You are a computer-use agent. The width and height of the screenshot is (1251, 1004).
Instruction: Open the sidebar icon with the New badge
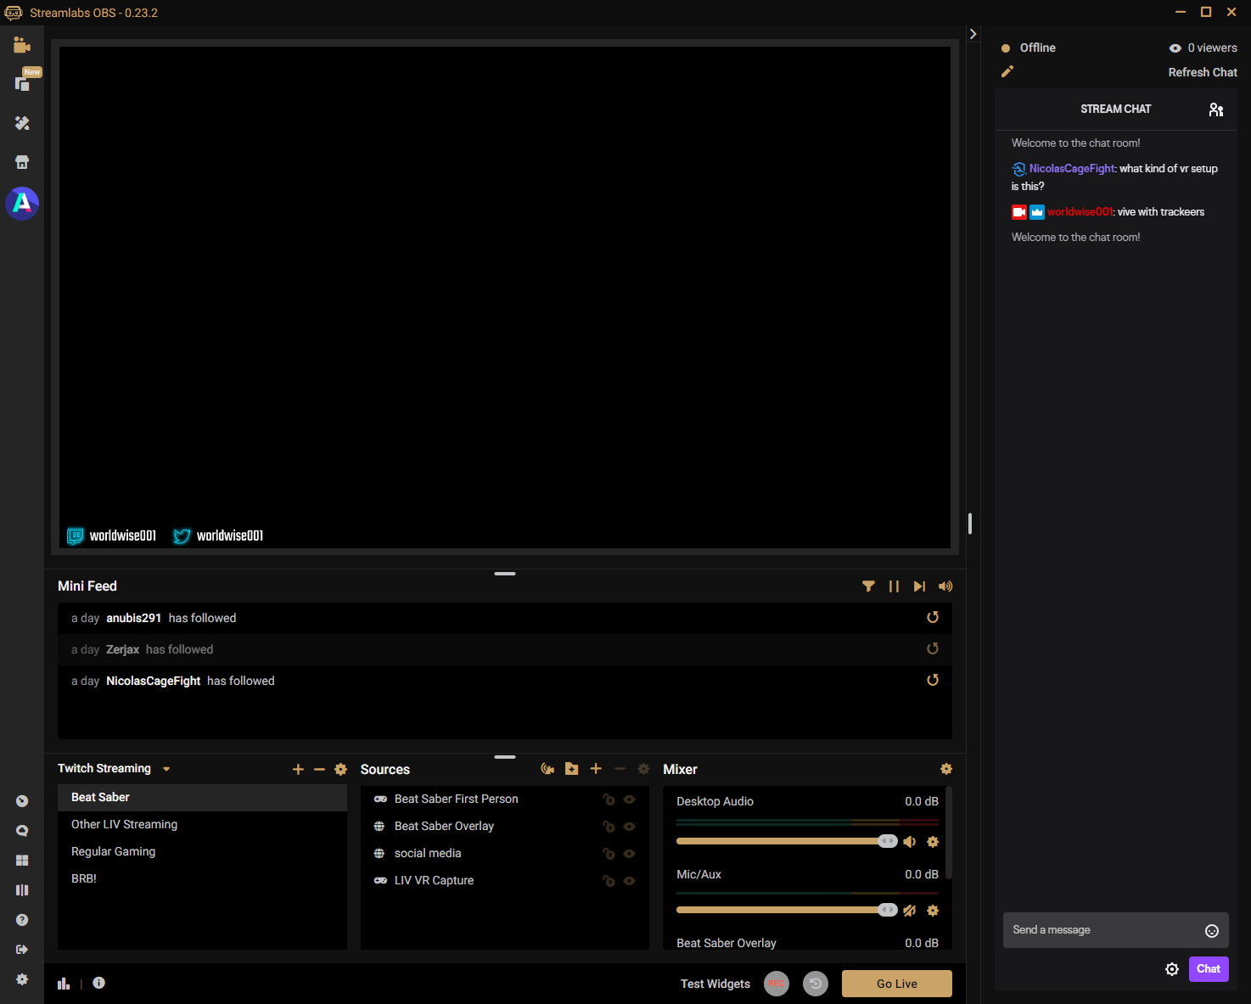tap(23, 82)
